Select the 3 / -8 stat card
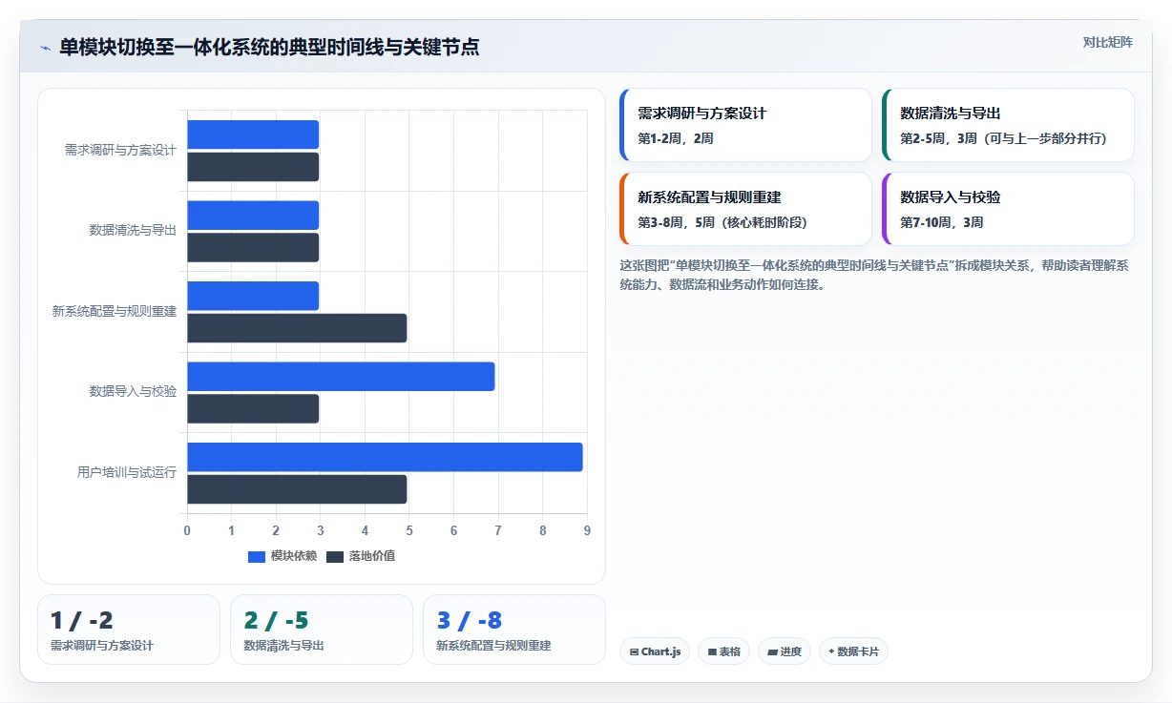Image resolution: width=1172 pixels, height=703 pixels. tap(514, 630)
